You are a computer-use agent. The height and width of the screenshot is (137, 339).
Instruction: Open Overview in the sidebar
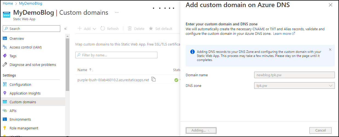[17, 38]
